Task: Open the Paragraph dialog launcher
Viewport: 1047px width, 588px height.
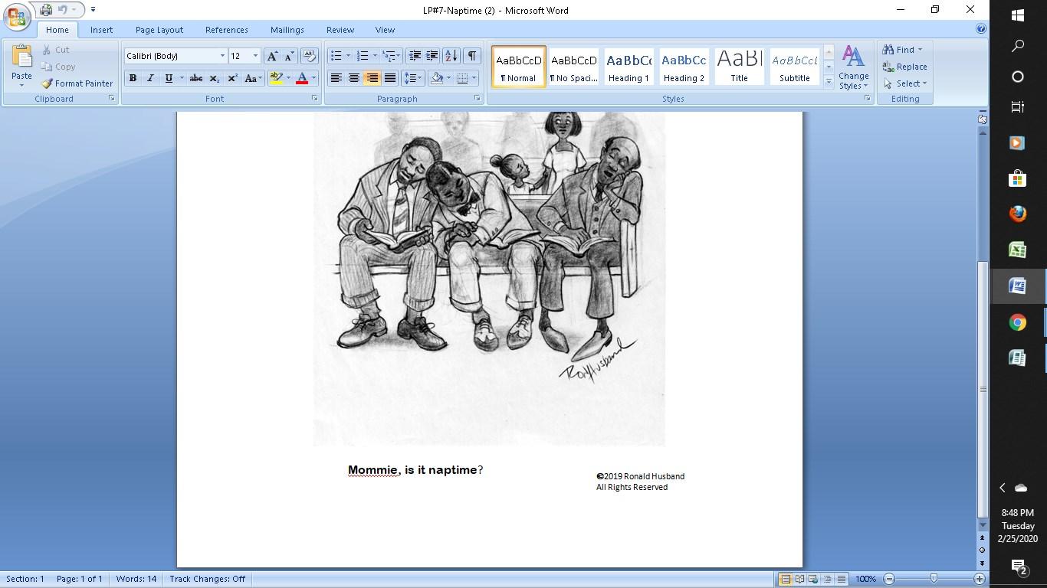Action: pyautogui.click(x=477, y=99)
